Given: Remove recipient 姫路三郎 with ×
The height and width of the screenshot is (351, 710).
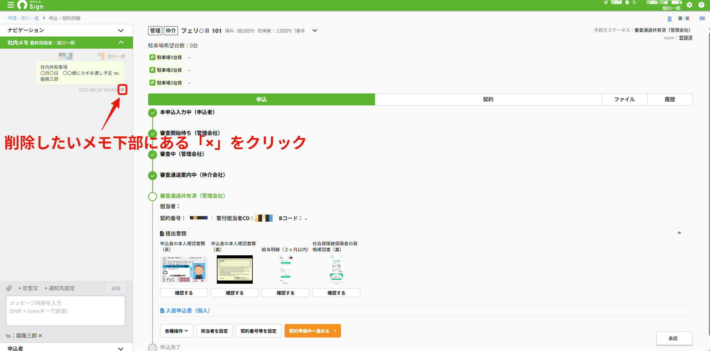Looking at the screenshot, I should 40,336.
